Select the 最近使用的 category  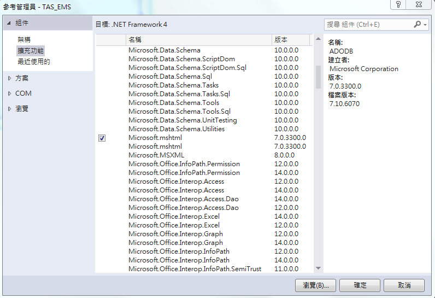(34, 62)
